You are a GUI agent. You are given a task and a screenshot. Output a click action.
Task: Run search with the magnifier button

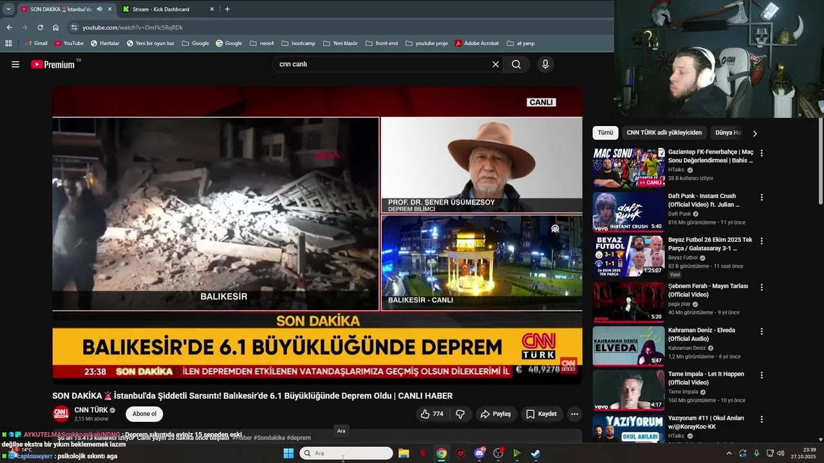[x=516, y=64]
